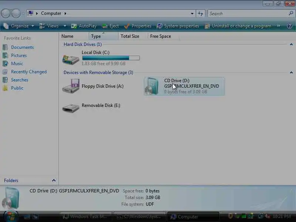Sort by the Total Size column header
Screen dimensions: 296x222
(133, 36)
